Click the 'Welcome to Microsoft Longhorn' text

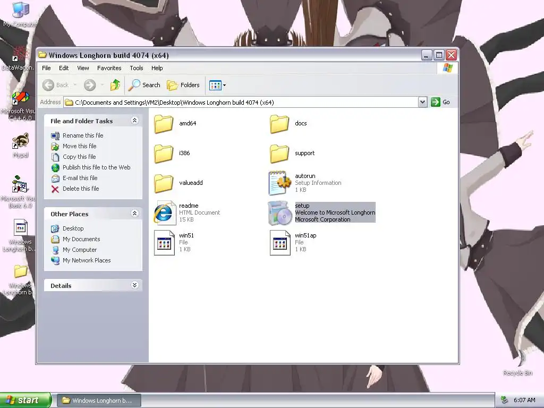tap(335, 212)
